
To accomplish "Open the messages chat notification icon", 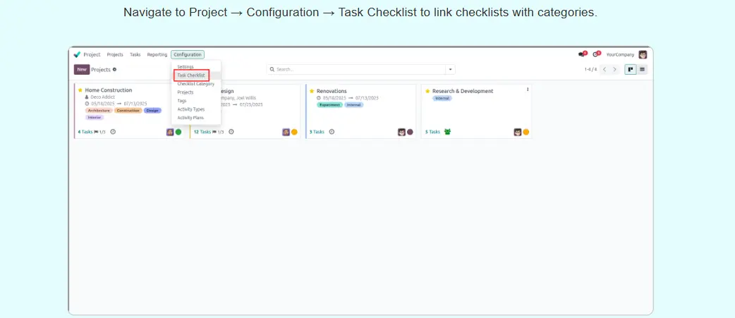I will (x=582, y=54).
